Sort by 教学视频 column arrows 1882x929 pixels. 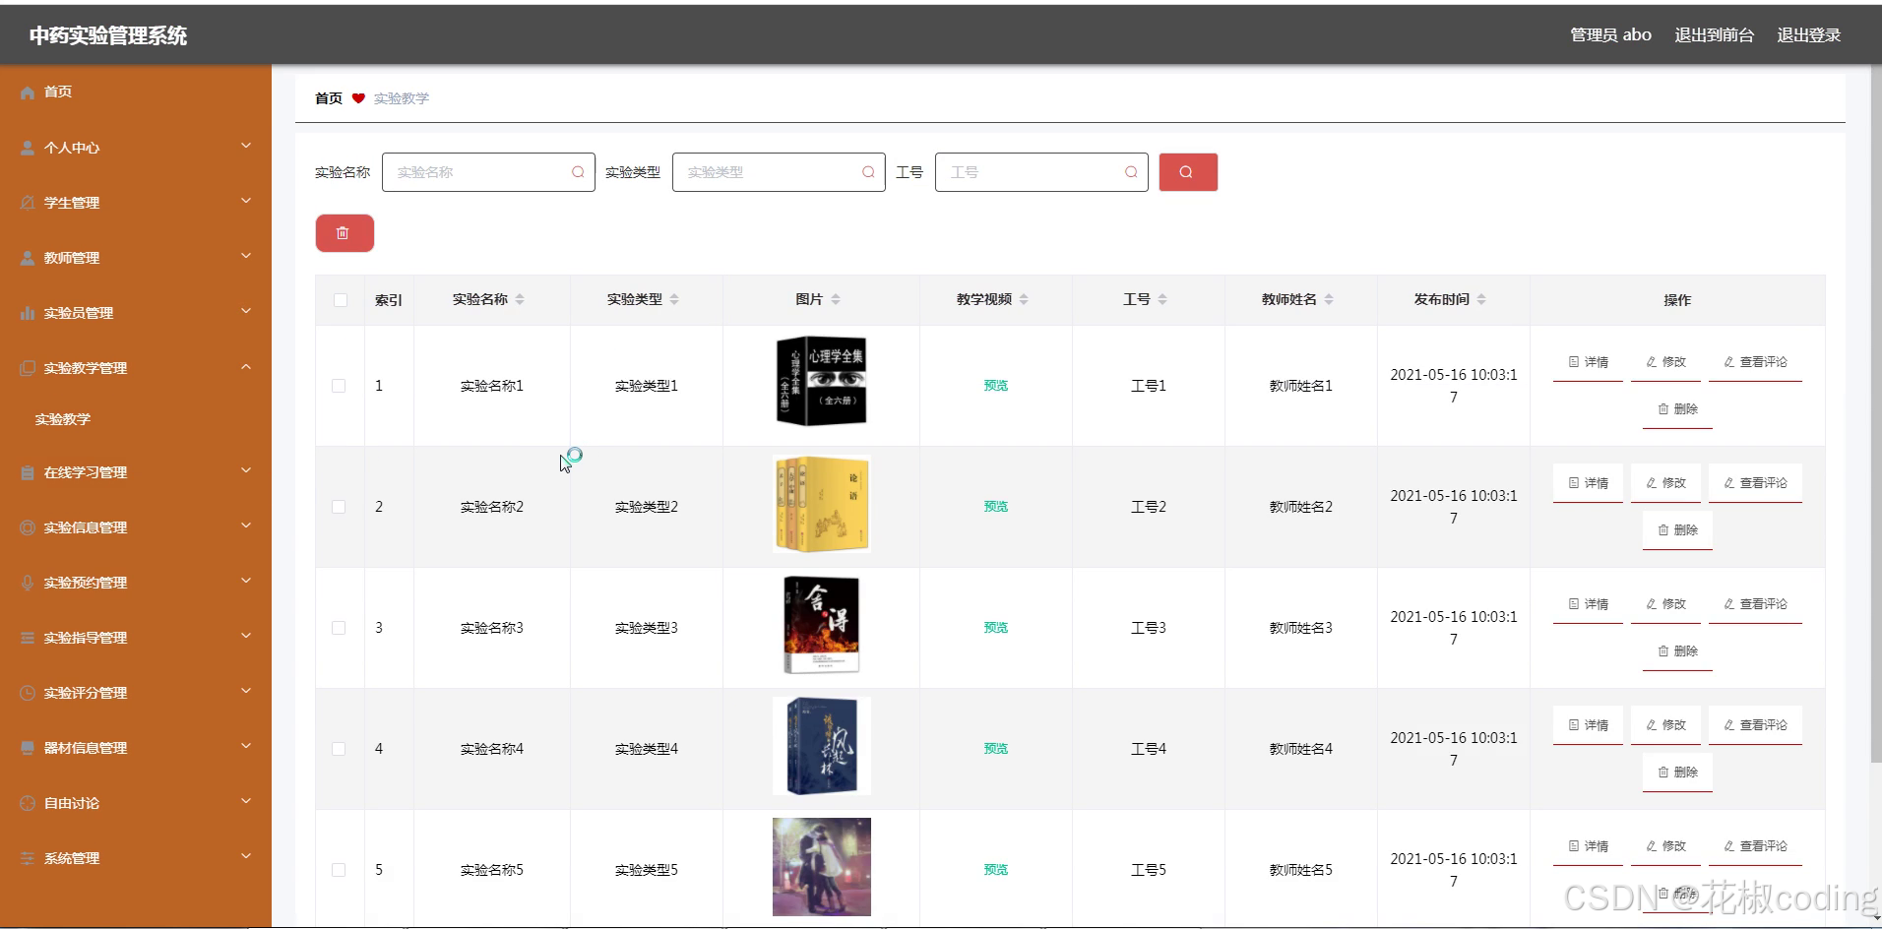(x=1024, y=299)
